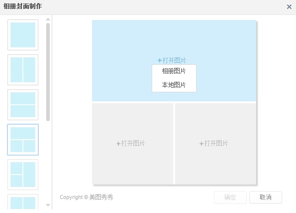Click the 相册封面制作 title text

(x=23, y=6)
